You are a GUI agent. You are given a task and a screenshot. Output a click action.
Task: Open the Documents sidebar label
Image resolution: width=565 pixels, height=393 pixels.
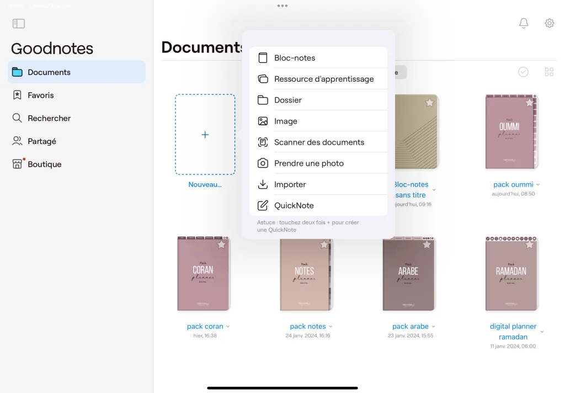click(x=49, y=72)
